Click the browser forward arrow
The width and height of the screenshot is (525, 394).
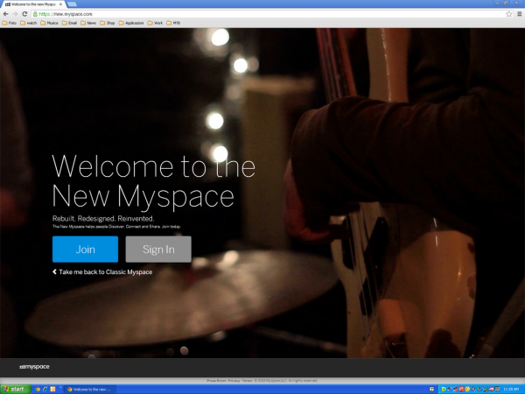pyautogui.click(x=15, y=14)
